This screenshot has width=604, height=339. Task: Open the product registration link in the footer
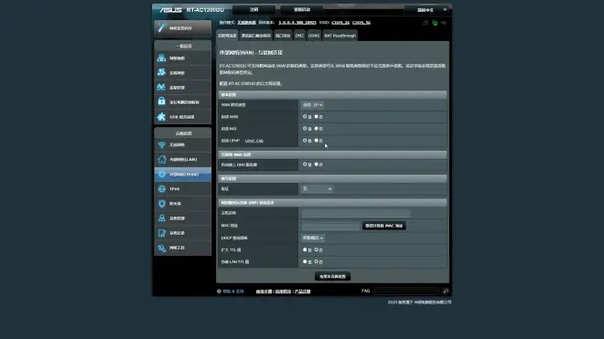pyautogui.click(x=302, y=291)
